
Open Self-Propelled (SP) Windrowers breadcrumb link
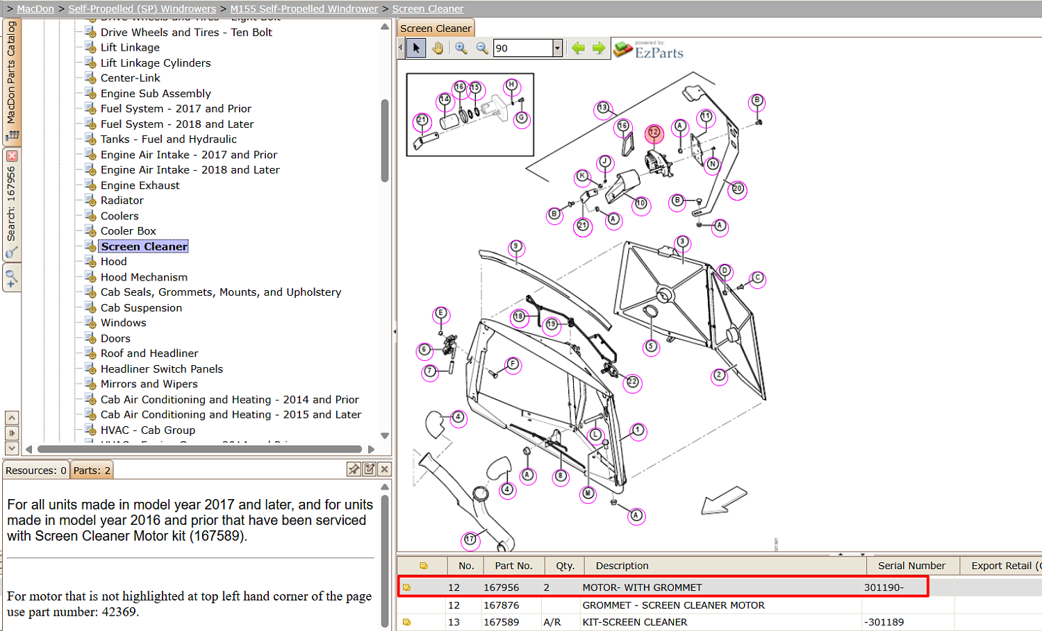point(142,9)
